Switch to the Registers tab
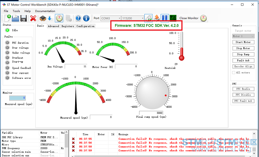The image size is (259, 157). pos(68,26)
